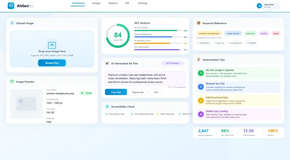The image size is (290, 160).
Task: Add the suggested keyword Bluetooth
Action: click(x=204, y=43)
